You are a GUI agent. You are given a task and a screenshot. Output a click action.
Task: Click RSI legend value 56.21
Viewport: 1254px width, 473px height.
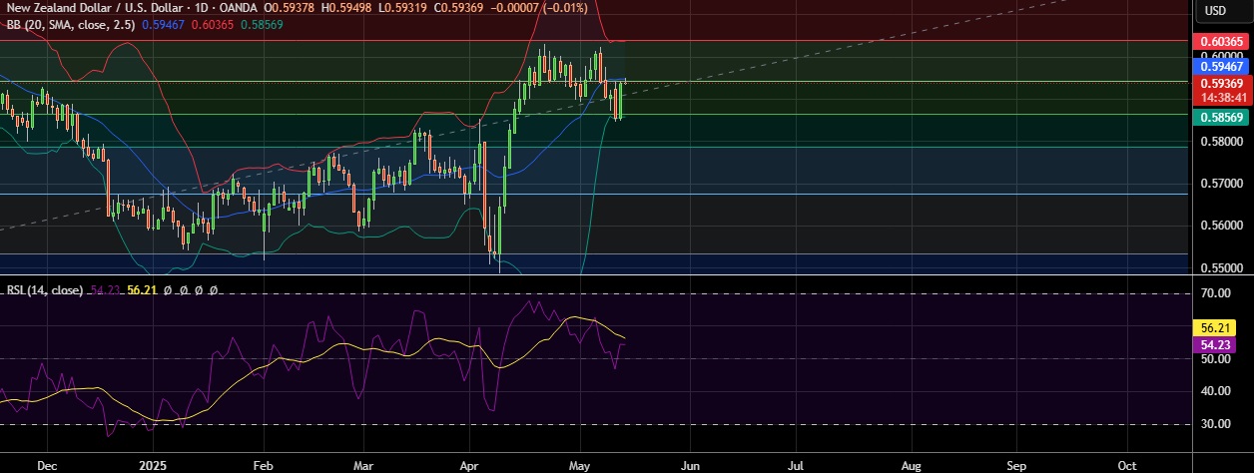tap(143, 290)
